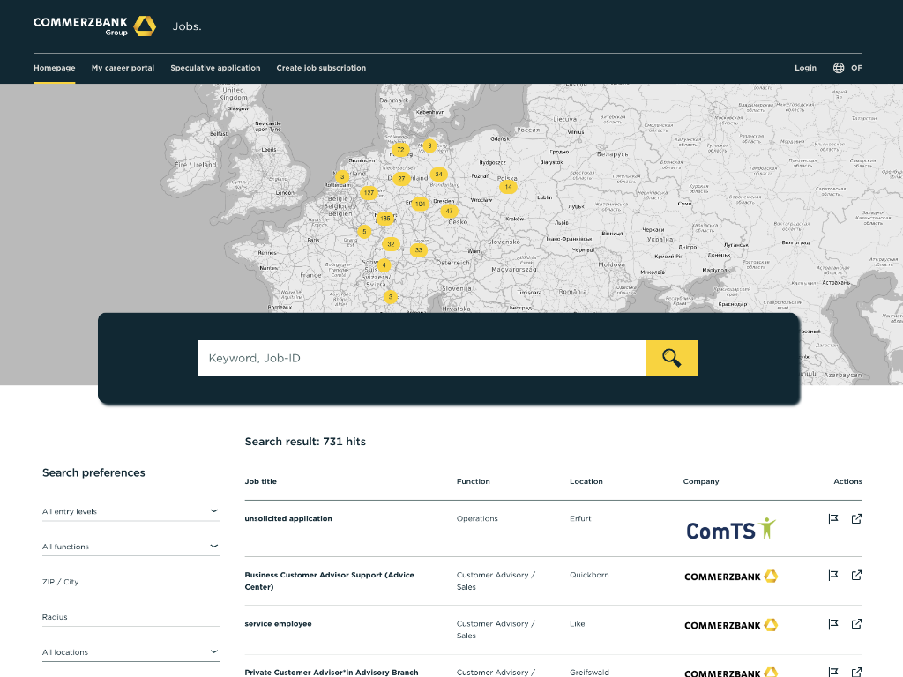The image size is (903, 677).
Task: Flag the service employee job posting
Action: 832,624
